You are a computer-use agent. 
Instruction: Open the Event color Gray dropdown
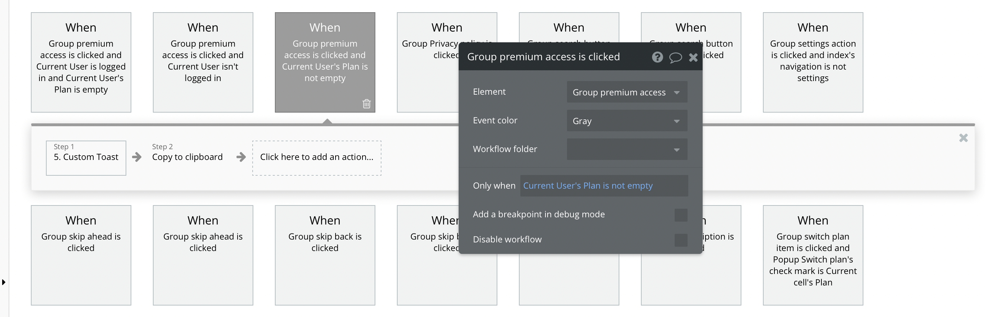627,121
